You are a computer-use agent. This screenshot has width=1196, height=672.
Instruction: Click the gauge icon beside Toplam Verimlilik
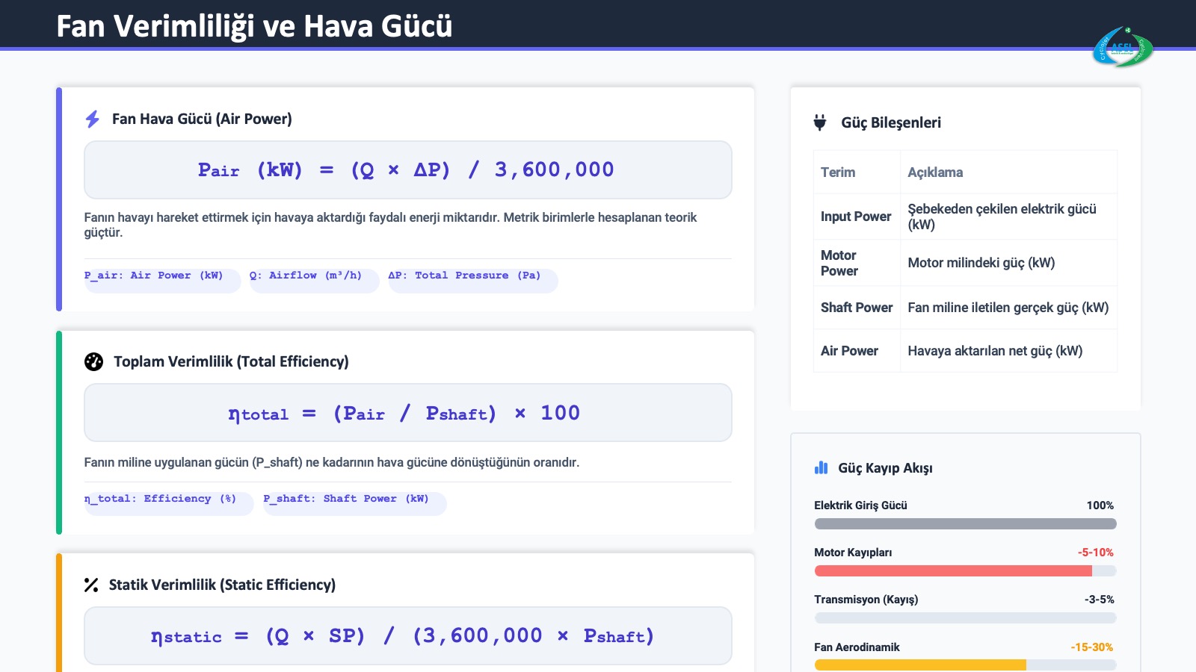click(93, 361)
